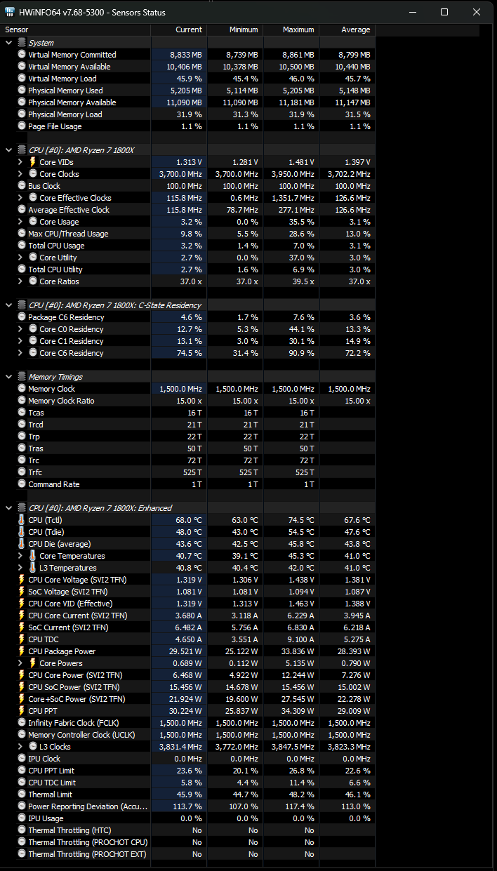The height and width of the screenshot is (871, 497).
Task: Close the HWiNFO64 Sensors Status window
Action: pos(477,12)
